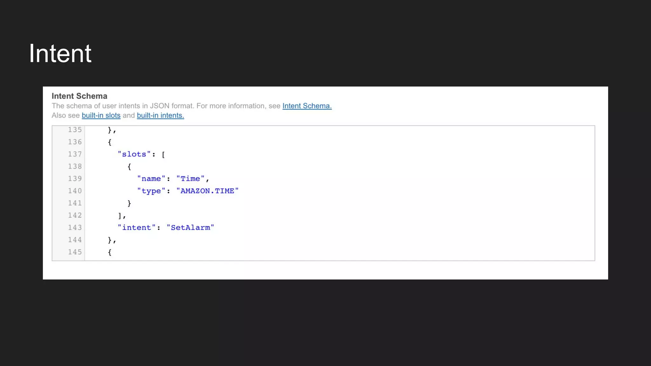The width and height of the screenshot is (651, 366).
Task: Click the Intent slide title
Action: (60, 53)
